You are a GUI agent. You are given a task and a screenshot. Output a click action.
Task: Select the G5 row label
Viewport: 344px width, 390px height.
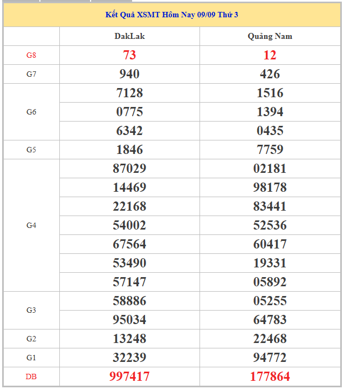pos(31,150)
